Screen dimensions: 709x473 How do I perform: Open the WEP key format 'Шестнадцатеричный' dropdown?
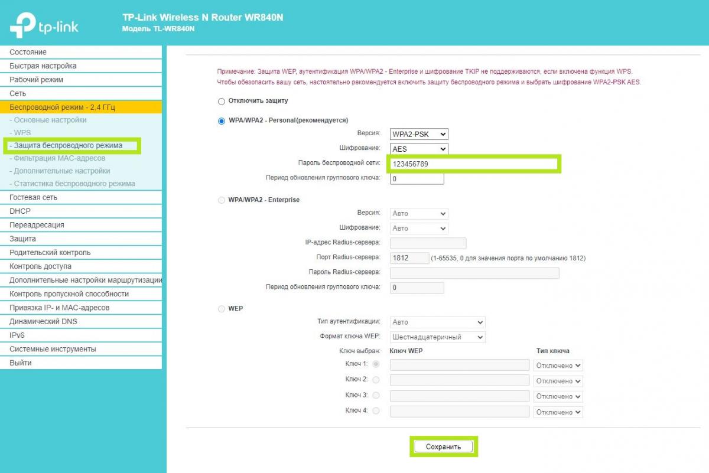coord(437,337)
